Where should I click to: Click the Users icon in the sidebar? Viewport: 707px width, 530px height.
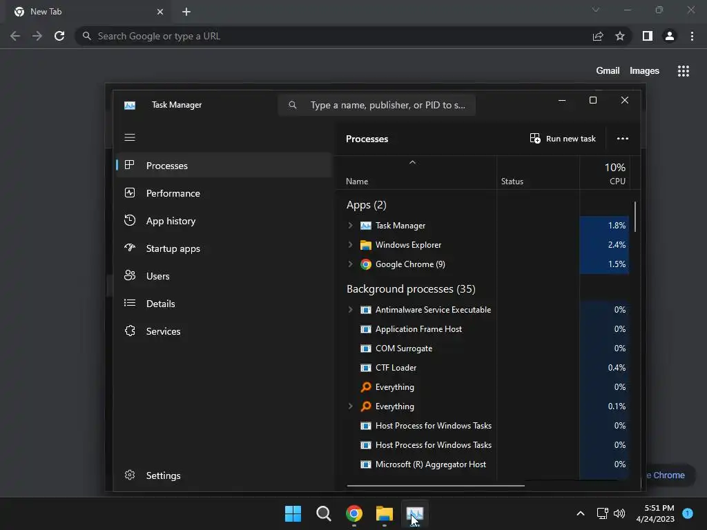129,275
